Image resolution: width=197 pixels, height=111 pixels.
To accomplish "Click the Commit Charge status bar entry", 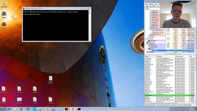I will point(163,105).
